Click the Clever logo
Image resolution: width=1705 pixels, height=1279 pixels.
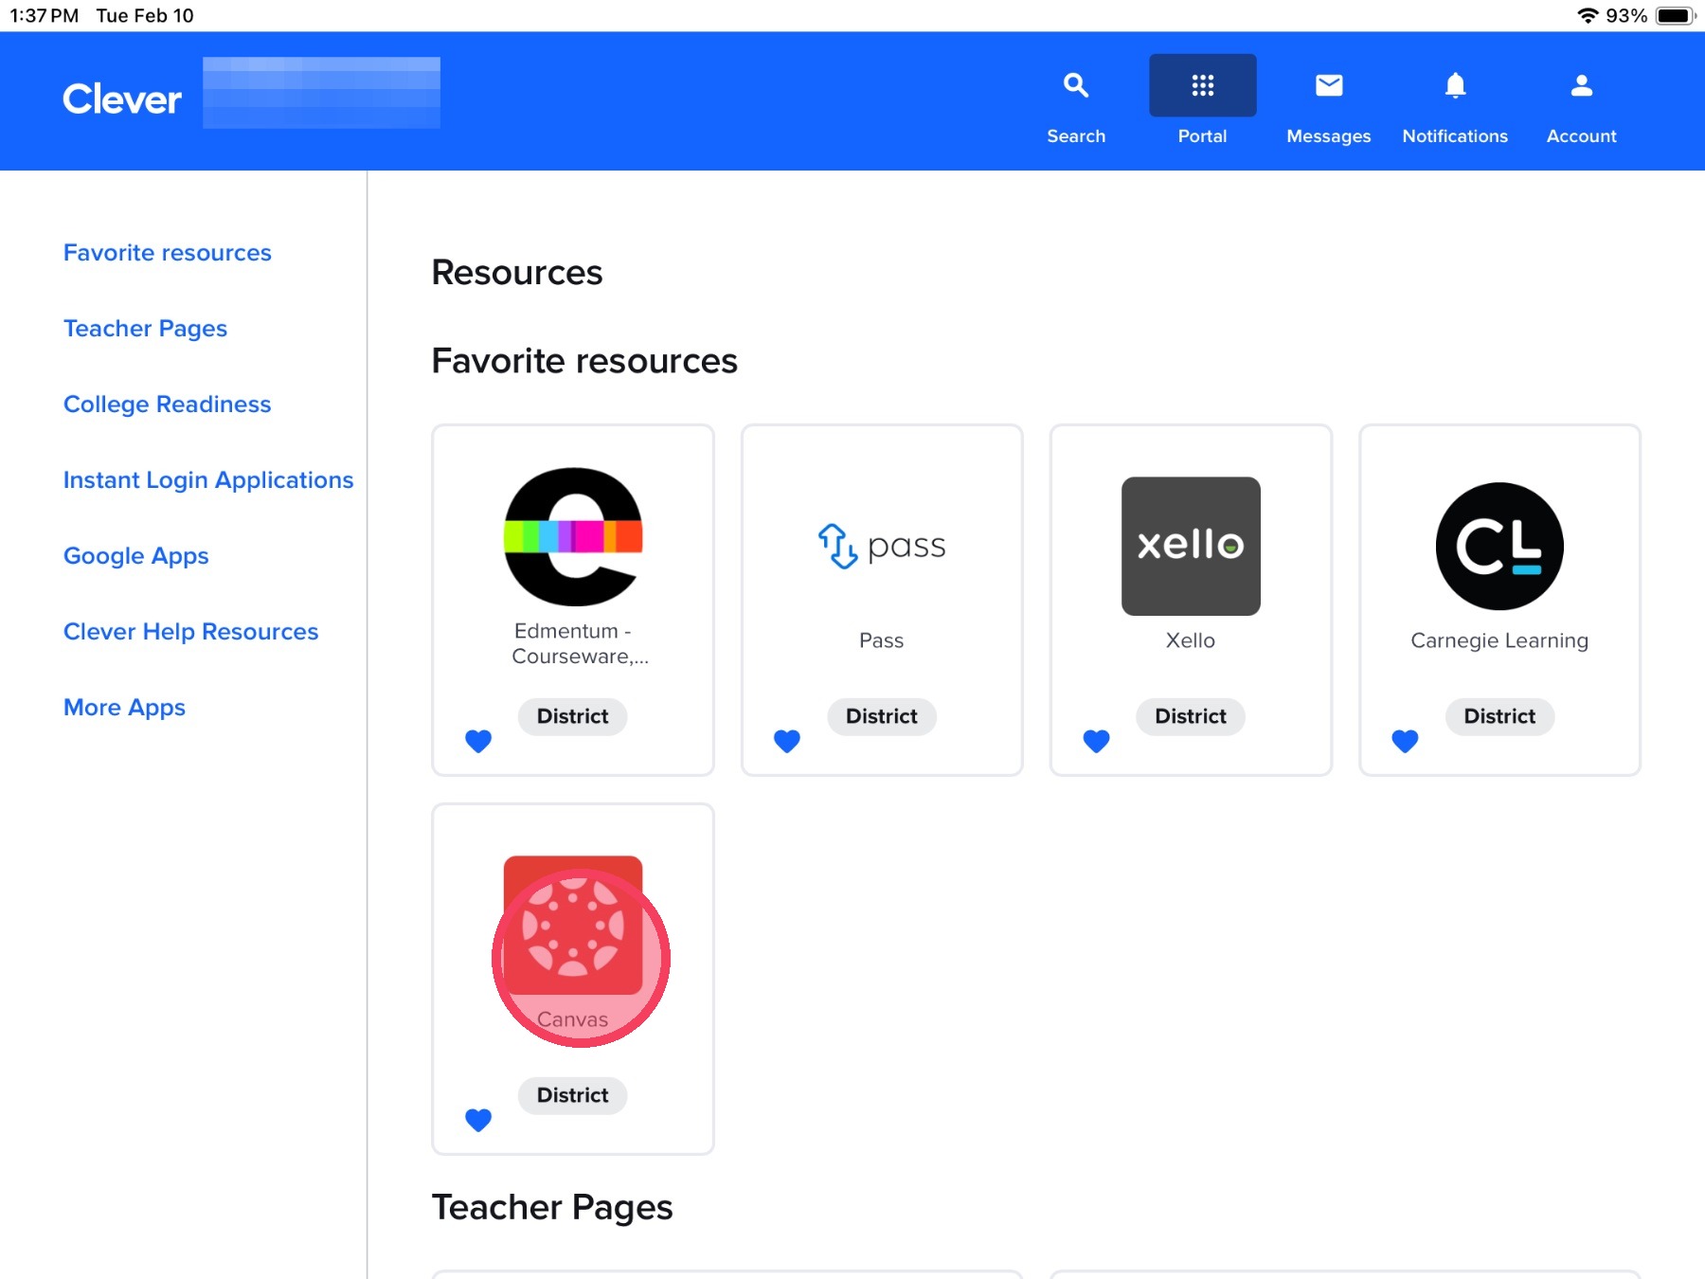(122, 99)
